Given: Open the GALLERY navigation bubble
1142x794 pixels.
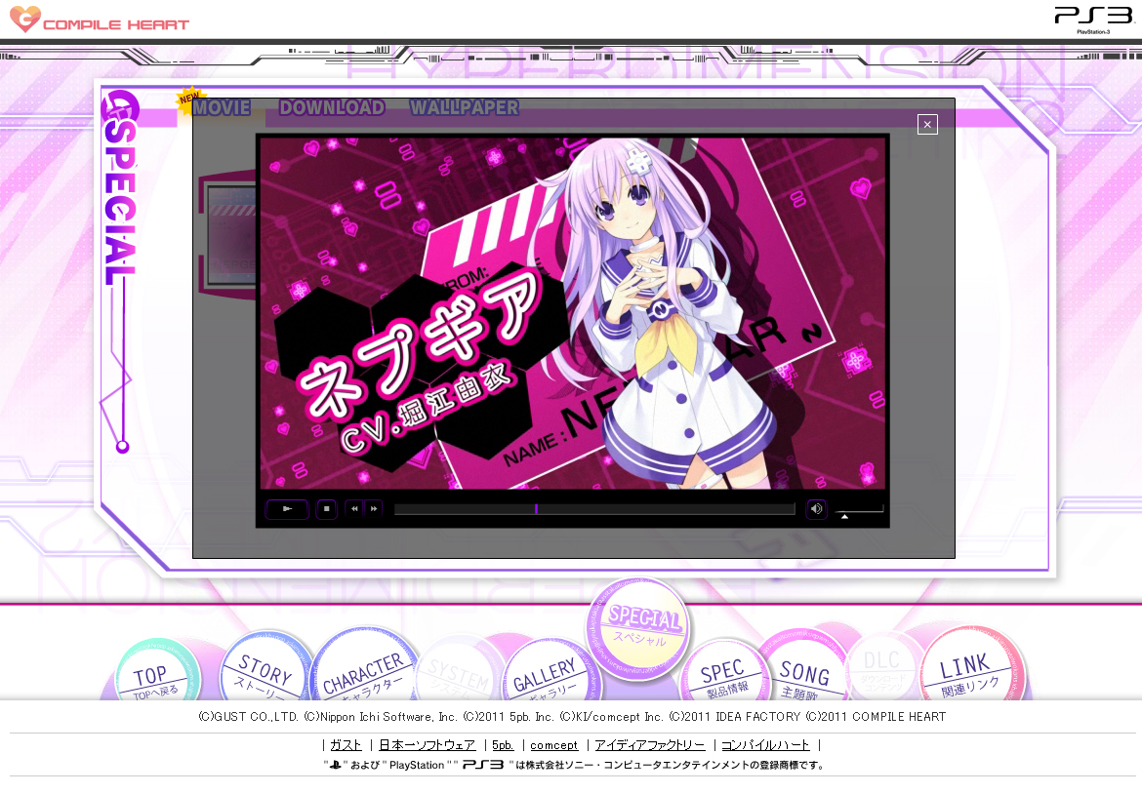Looking at the screenshot, I should pyautogui.click(x=550, y=669).
